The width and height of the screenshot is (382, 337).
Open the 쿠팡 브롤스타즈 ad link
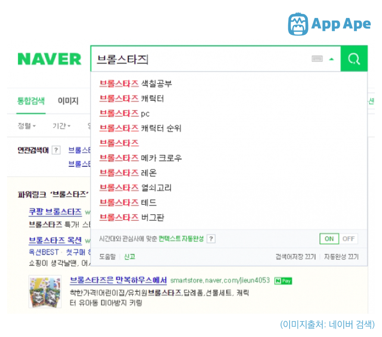55,212
